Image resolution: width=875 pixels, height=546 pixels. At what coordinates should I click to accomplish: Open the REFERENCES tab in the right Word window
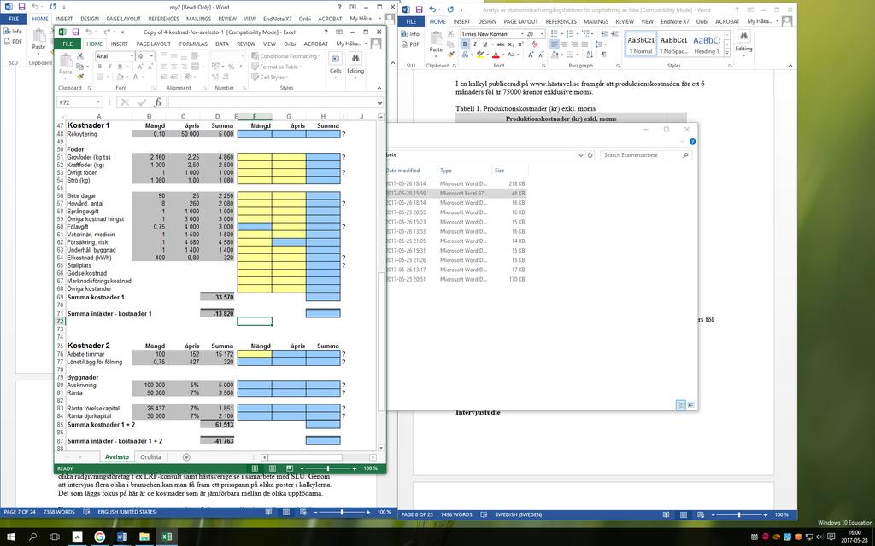(x=561, y=21)
